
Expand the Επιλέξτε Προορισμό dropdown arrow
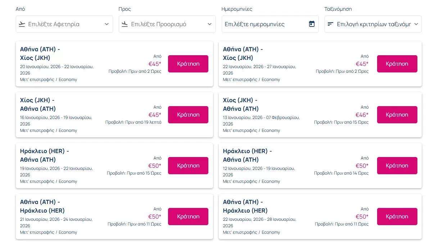point(209,24)
